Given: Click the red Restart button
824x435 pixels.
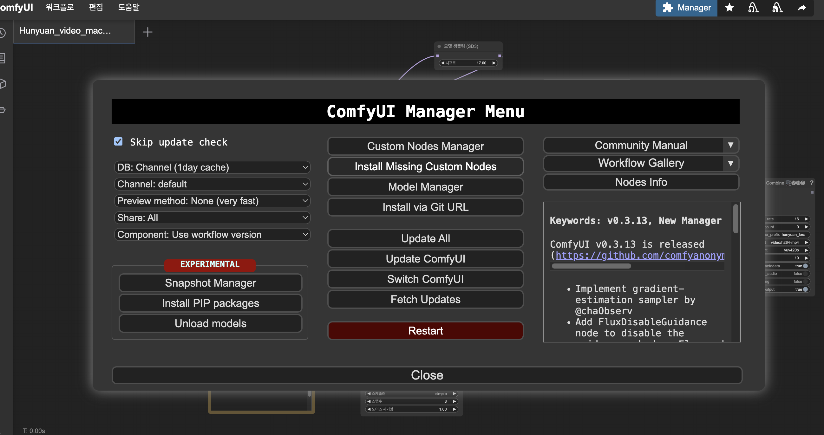Looking at the screenshot, I should 425,331.
